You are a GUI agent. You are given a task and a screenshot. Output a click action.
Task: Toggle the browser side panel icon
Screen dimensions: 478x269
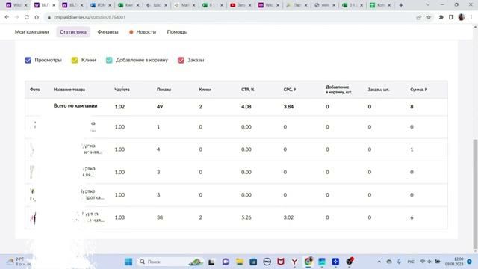click(451, 17)
